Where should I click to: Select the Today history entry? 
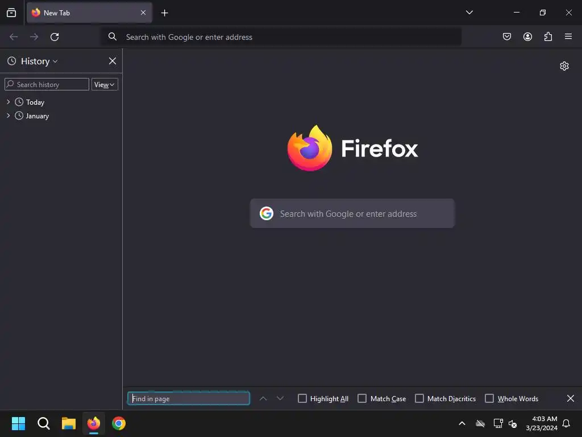[35, 102]
